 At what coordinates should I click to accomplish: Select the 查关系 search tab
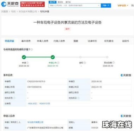point(68,2)
